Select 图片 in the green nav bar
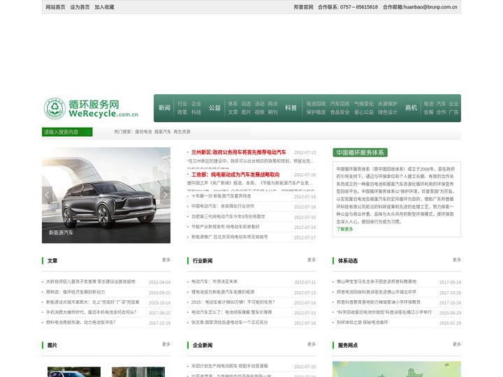The height and width of the screenshot is (377, 503). click(x=246, y=112)
